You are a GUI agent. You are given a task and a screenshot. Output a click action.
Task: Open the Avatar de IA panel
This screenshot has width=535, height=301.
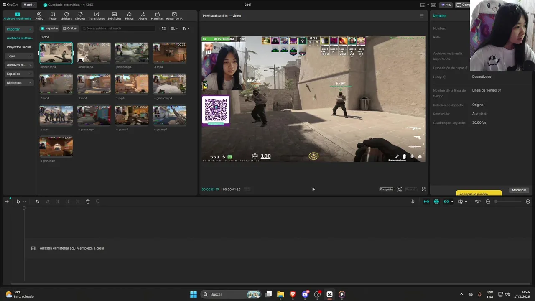174,16
